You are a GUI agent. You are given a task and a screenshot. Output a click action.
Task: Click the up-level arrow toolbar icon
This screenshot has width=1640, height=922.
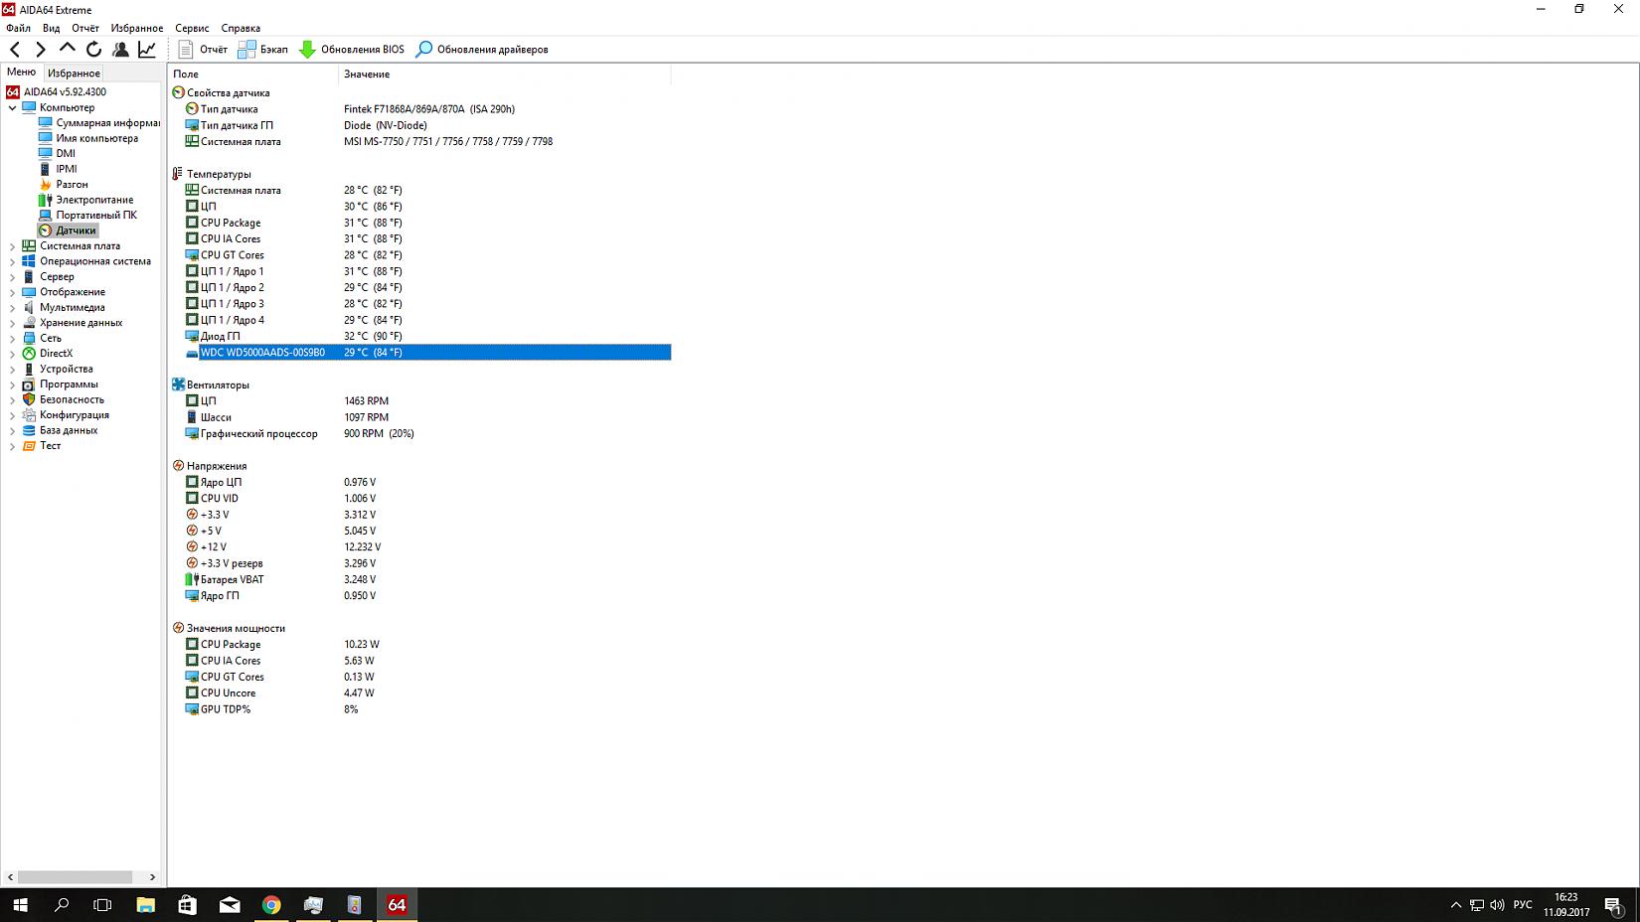(x=68, y=49)
